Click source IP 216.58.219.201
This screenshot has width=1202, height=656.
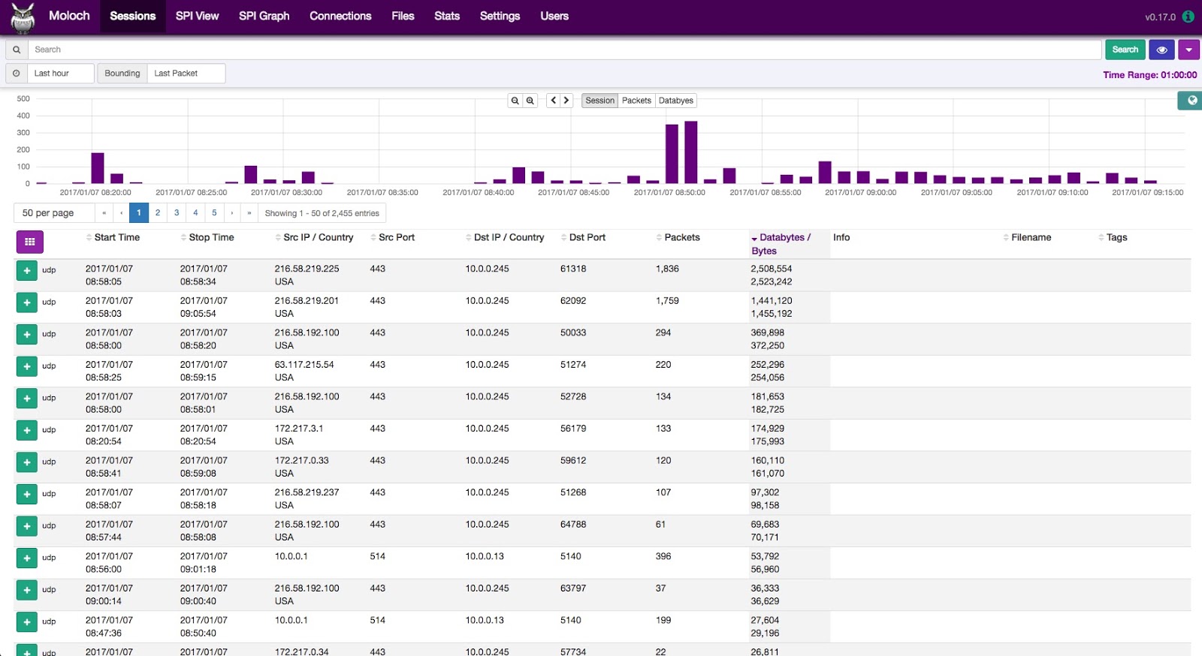click(x=307, y=301)
